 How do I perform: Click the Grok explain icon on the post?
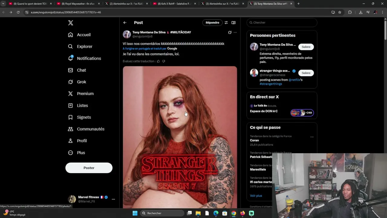point(230,32)
